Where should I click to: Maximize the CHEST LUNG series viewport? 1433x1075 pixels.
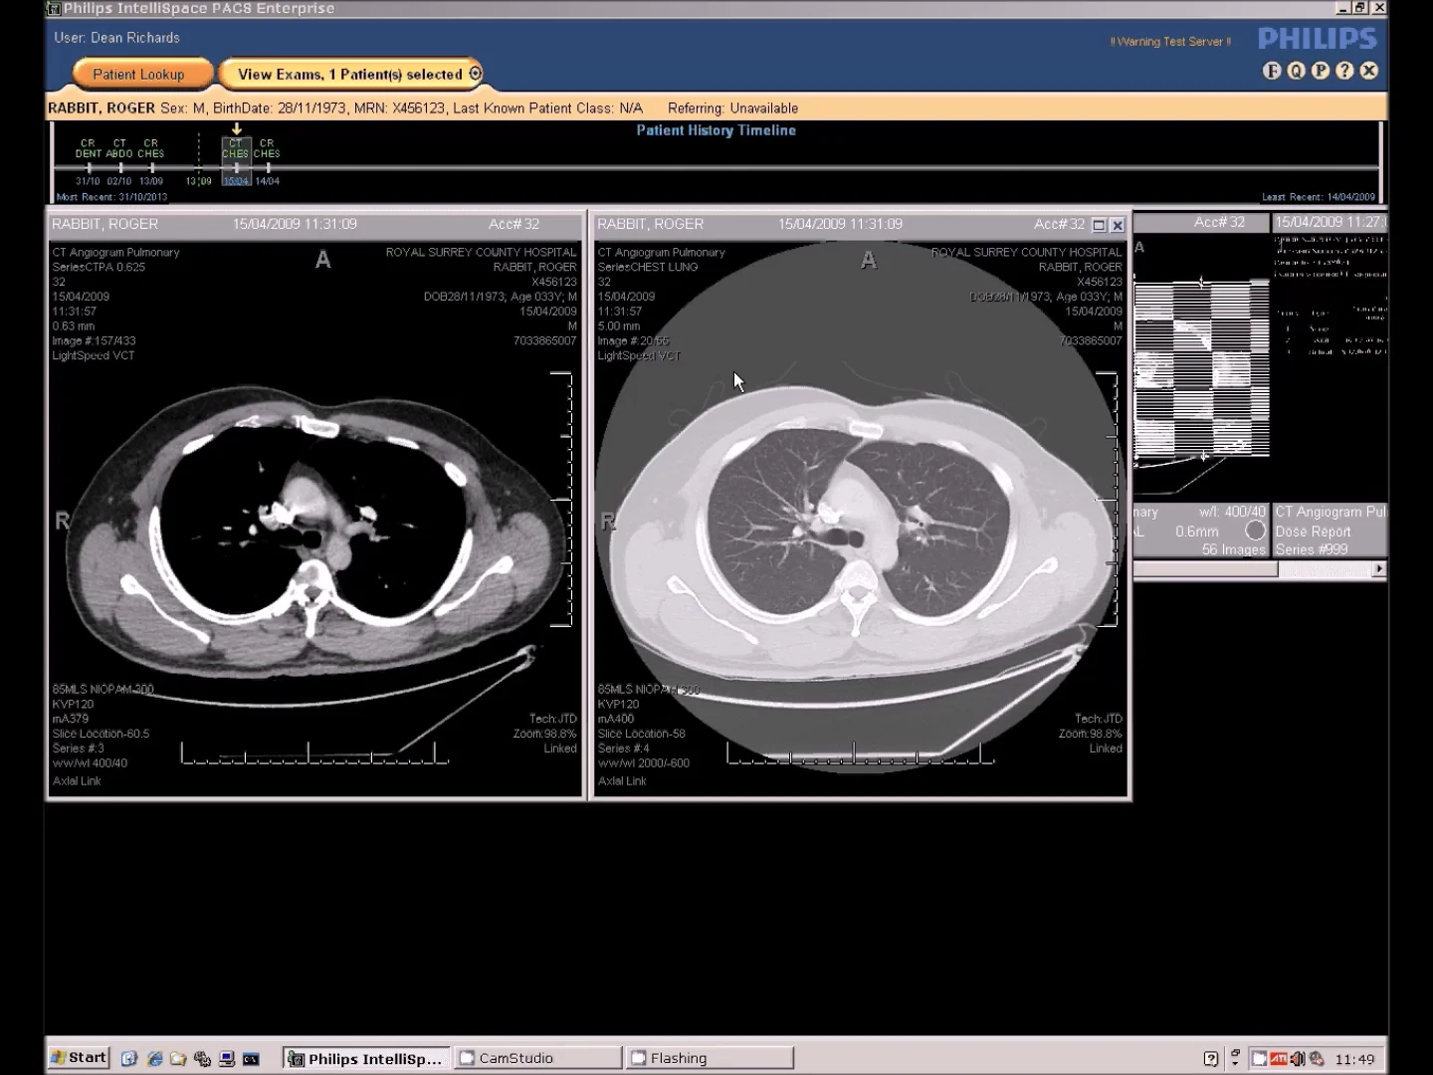tap(1099, 225)
